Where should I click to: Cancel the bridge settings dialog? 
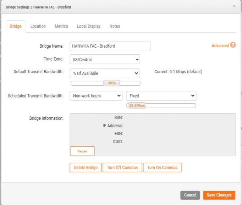(x=190, y=195)
